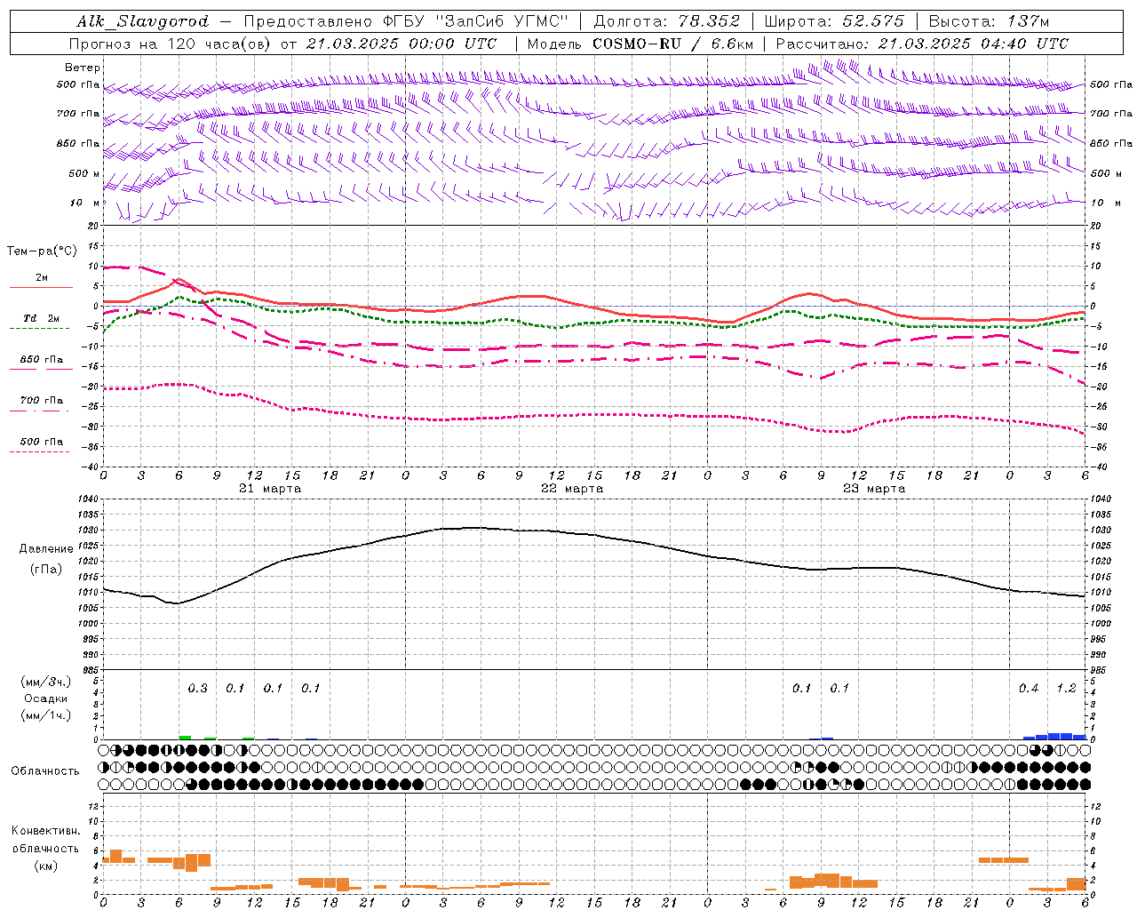This screenshot has height=910, width=1137.
Task: Click the 10 м wind level label on the left
Action: (86, 203)
